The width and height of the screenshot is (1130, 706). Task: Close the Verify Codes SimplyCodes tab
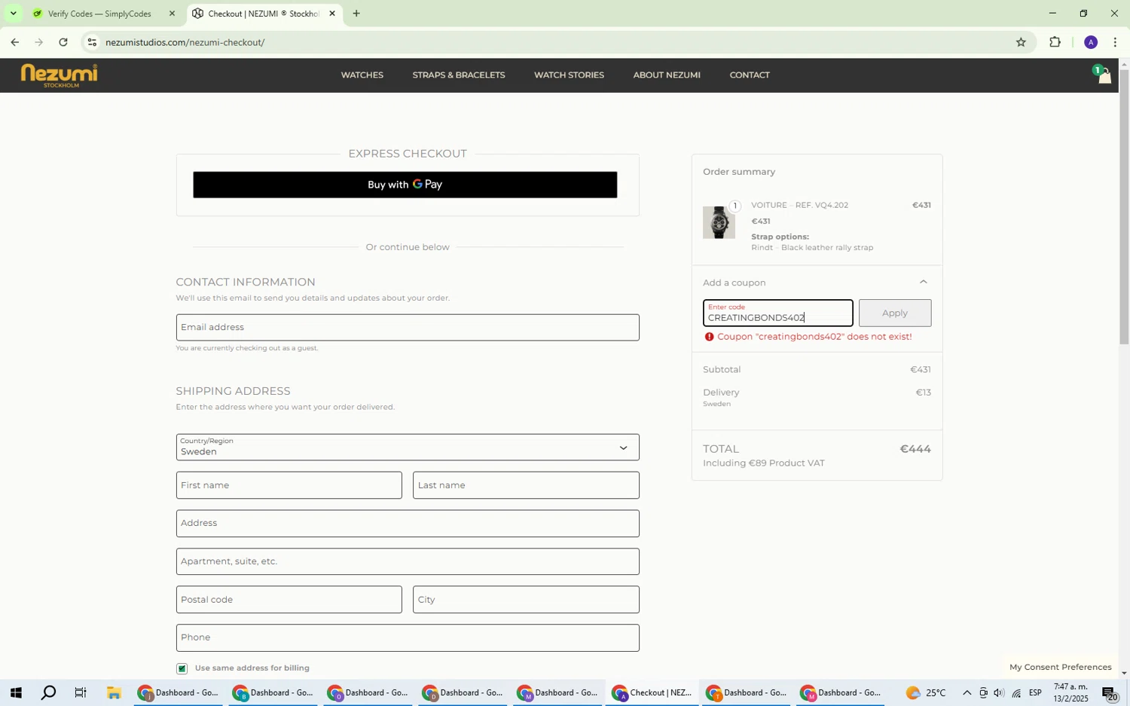pos(172,14)
